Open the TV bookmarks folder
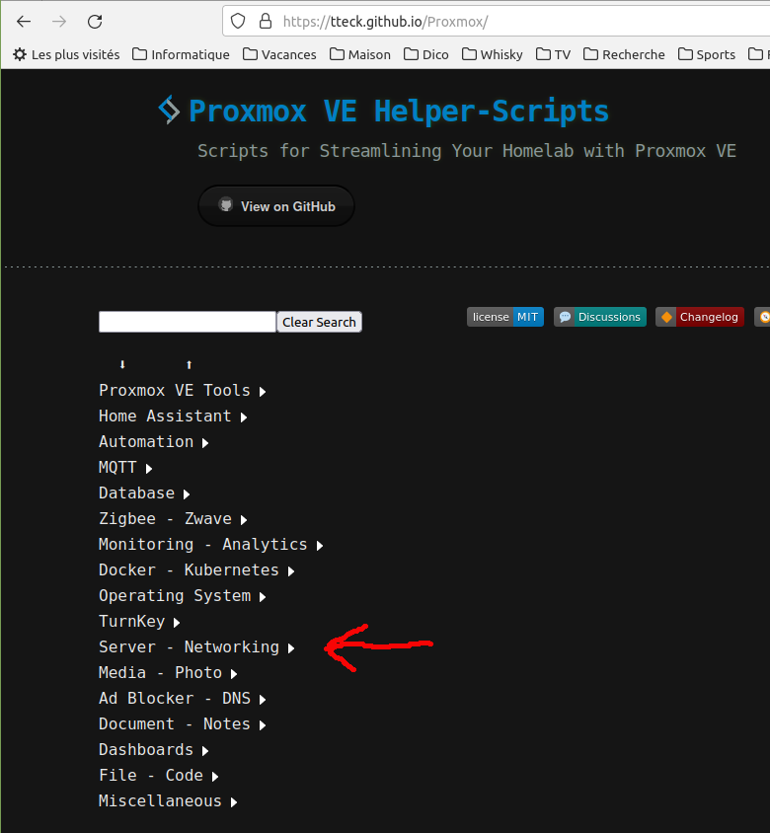 click(x=553, y=54)
